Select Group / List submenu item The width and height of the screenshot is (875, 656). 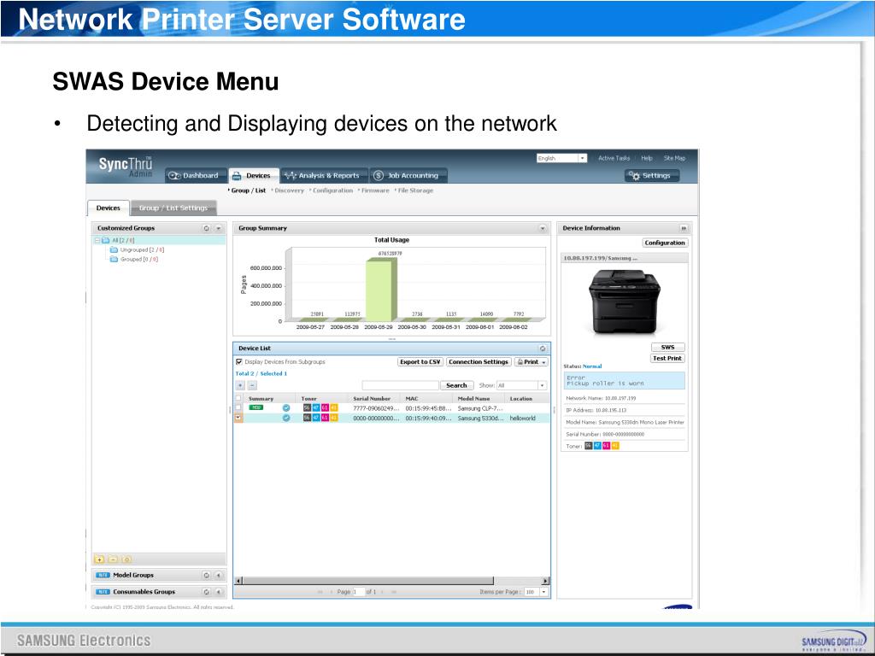[249, 190]
